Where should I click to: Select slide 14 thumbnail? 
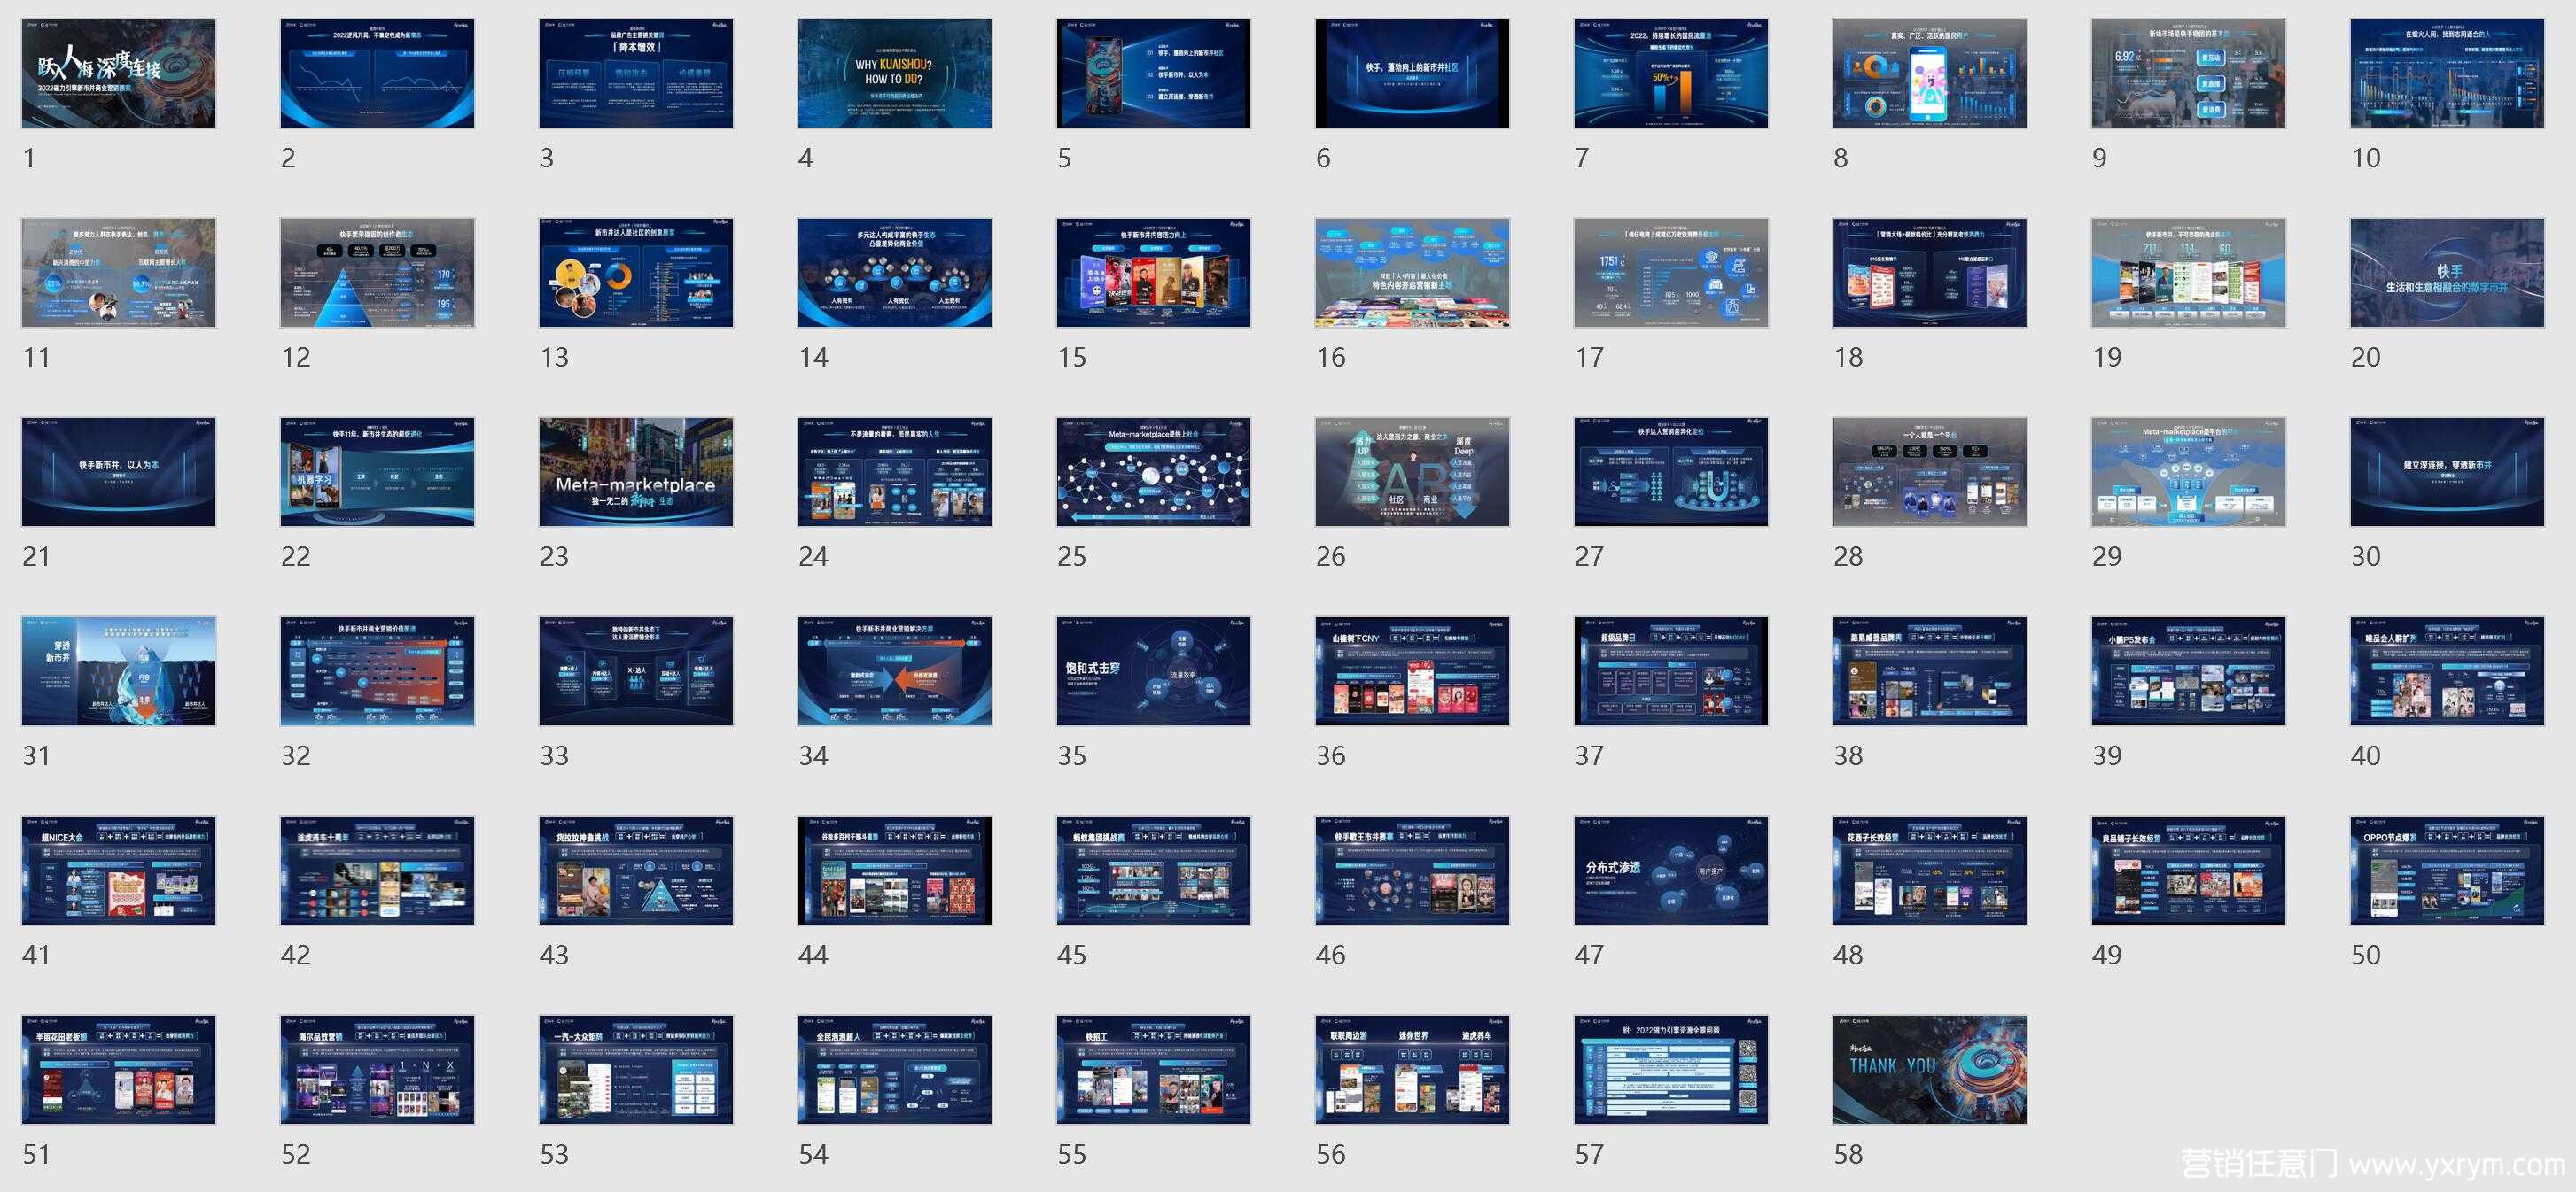click(895, 273)
